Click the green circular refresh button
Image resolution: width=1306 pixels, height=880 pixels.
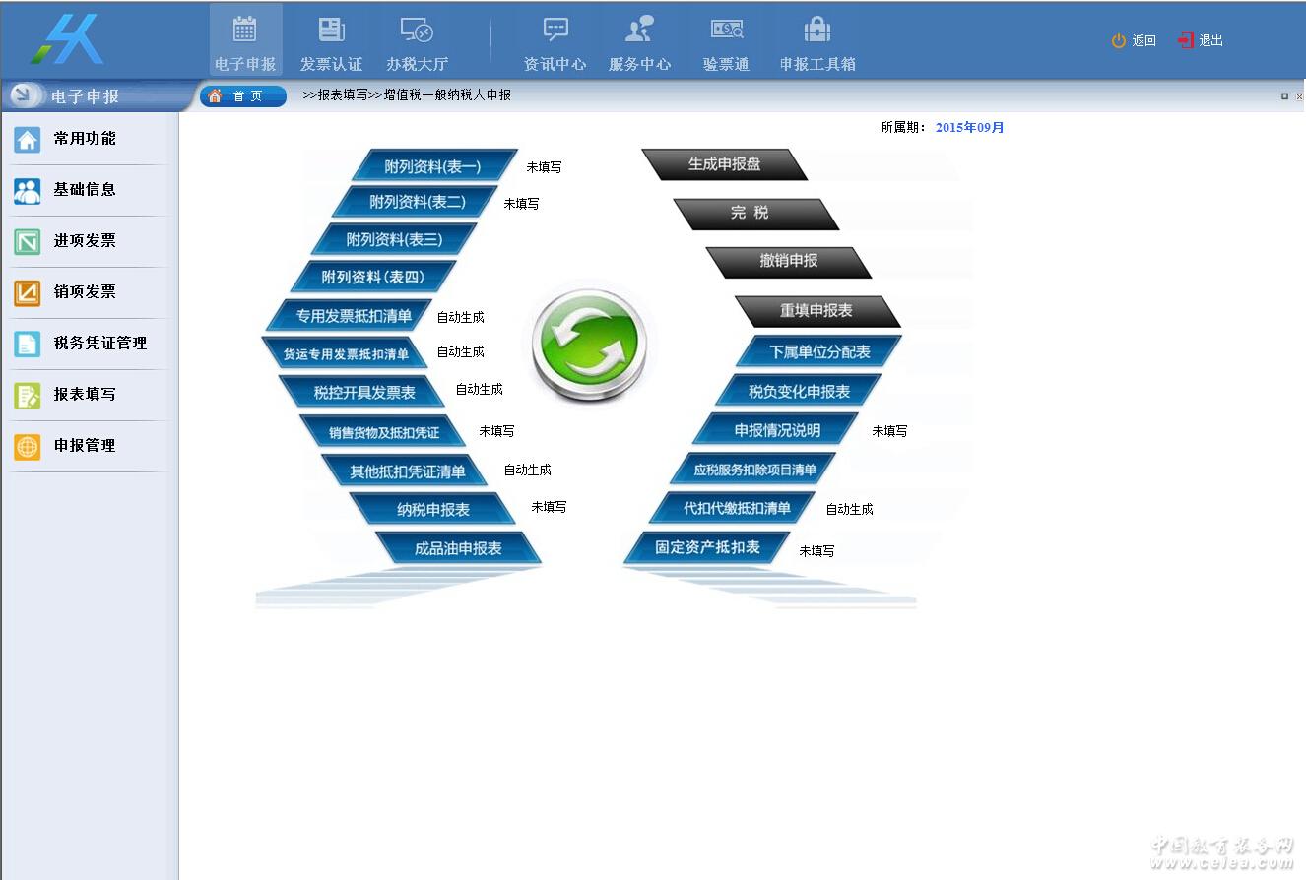[589, 345]
